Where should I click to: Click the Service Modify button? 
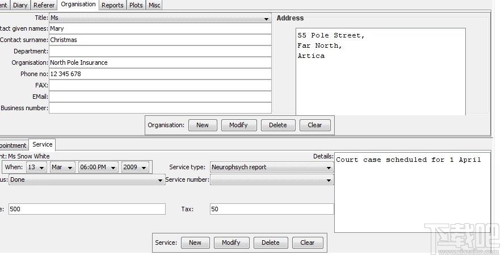point(231,243)
